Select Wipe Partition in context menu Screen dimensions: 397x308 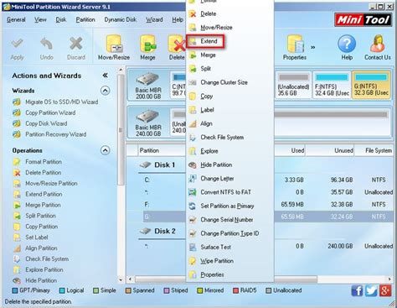pyautogui.click(x=229, y=261)
